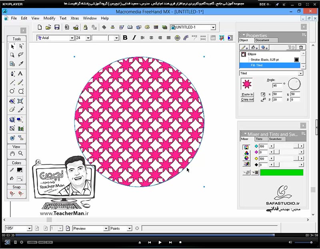
Task: Select the Pen tool
Action: point(12,74)
